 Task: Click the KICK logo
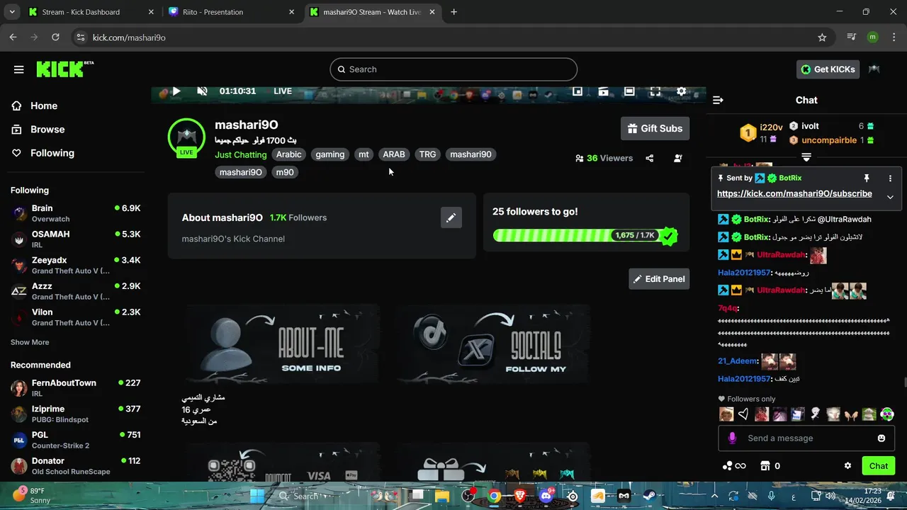click(64, 69)
